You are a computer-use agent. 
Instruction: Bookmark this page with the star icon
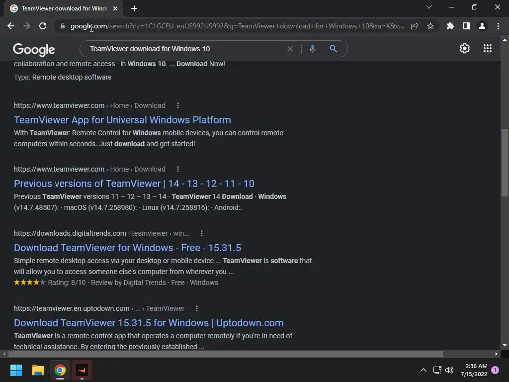click(430, 26)
